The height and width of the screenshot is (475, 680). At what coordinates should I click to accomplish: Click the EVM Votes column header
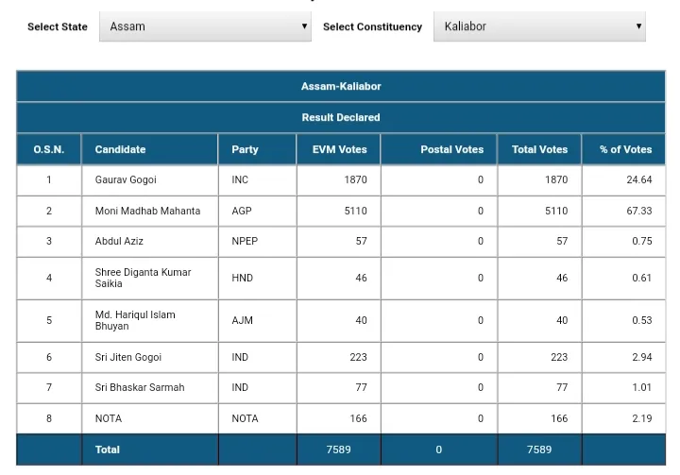pyautogui.click(x=339, y=149)
